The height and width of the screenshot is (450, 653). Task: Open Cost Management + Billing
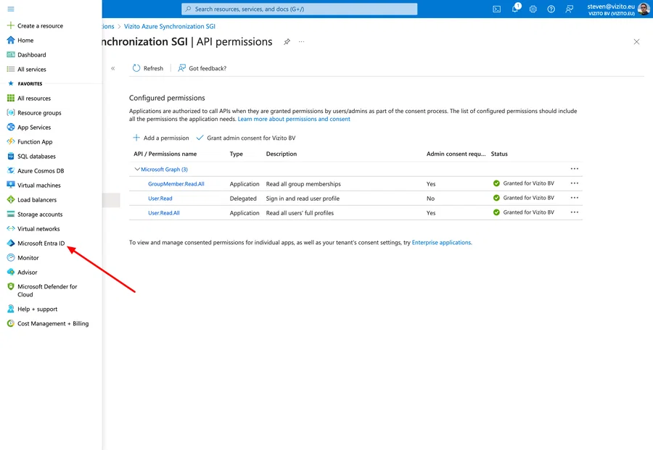click(x=53, y=323)
